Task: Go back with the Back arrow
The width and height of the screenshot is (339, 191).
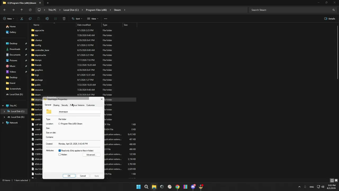Action: click(x=5, y=10)
